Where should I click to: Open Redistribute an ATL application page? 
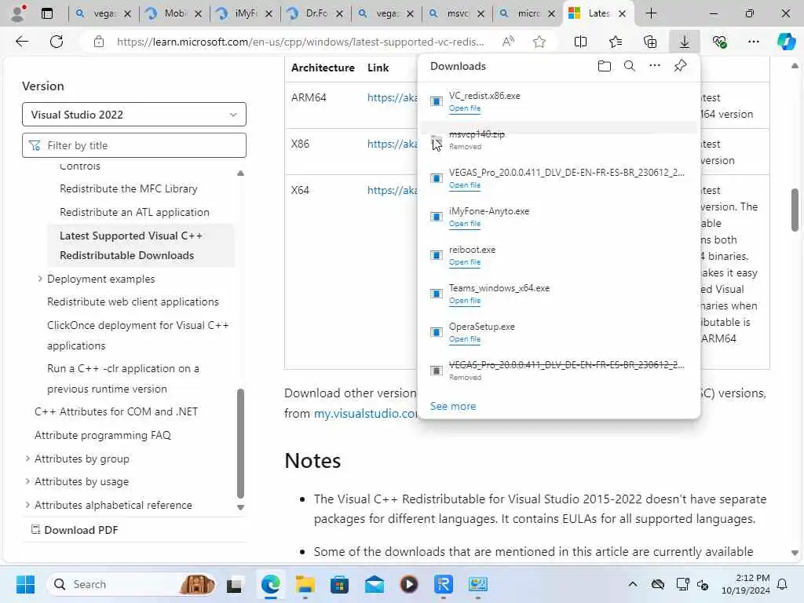[x=134, y=212]
